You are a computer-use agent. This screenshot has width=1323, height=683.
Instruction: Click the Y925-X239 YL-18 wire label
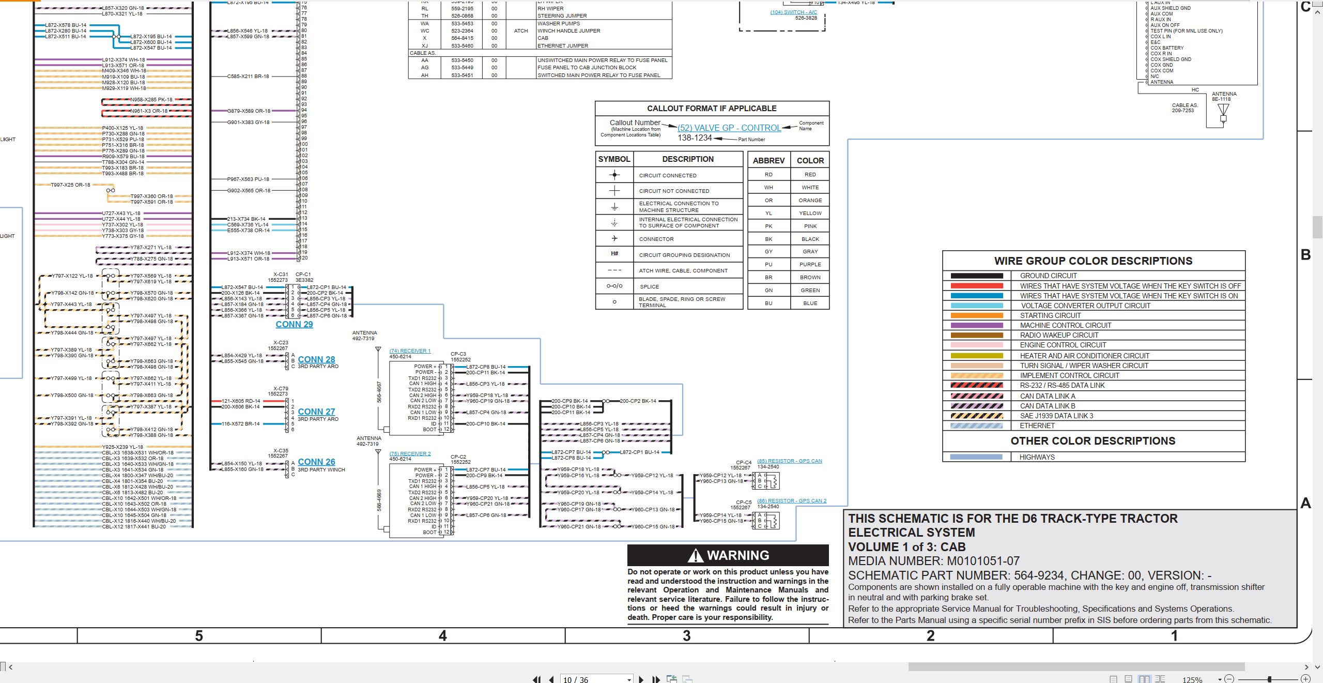122,447
